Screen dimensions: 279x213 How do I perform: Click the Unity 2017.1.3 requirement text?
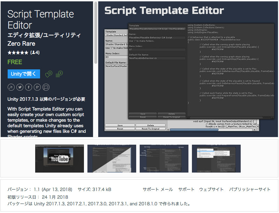pos(46,99)
